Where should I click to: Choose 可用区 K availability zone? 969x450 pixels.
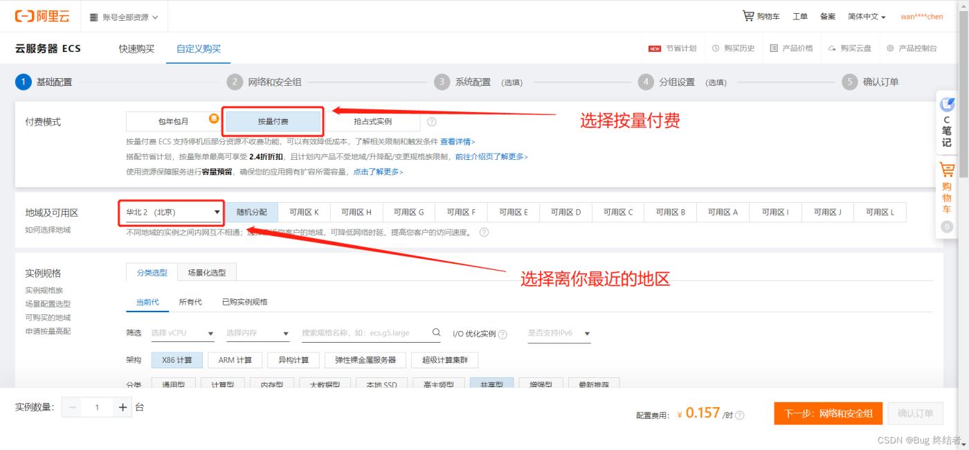click(304, 213)
